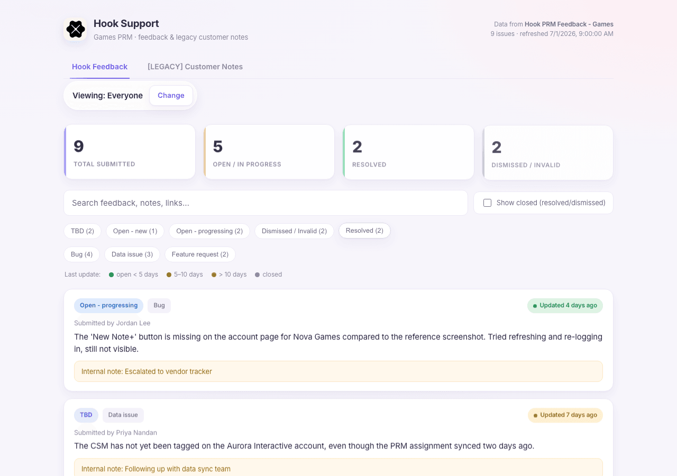Click the Hook Support clover logo icon
Screen dimensions: 677x476
coord(76,29)
